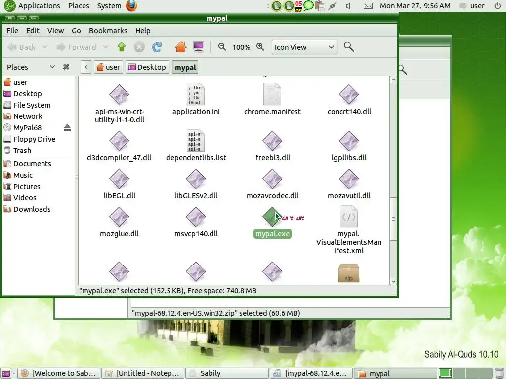Launch Firefox from the top panel
The width and height of the screenshot is (506, 379).
pyautogui.click(x=131, y=6)
